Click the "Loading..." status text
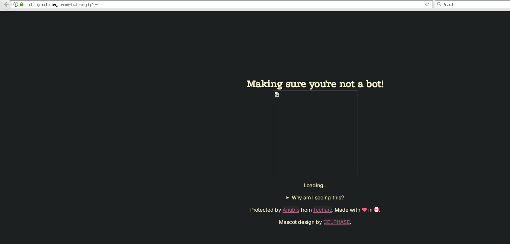 [x=315, y=186]
